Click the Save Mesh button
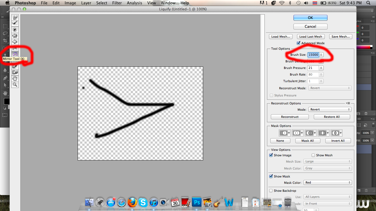The width and height of the screenshot is (376, 211). [x=341, y=37]
